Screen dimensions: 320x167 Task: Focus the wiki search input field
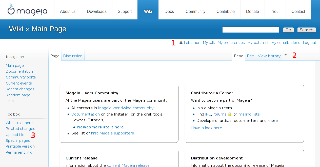[x=251, y=30]
